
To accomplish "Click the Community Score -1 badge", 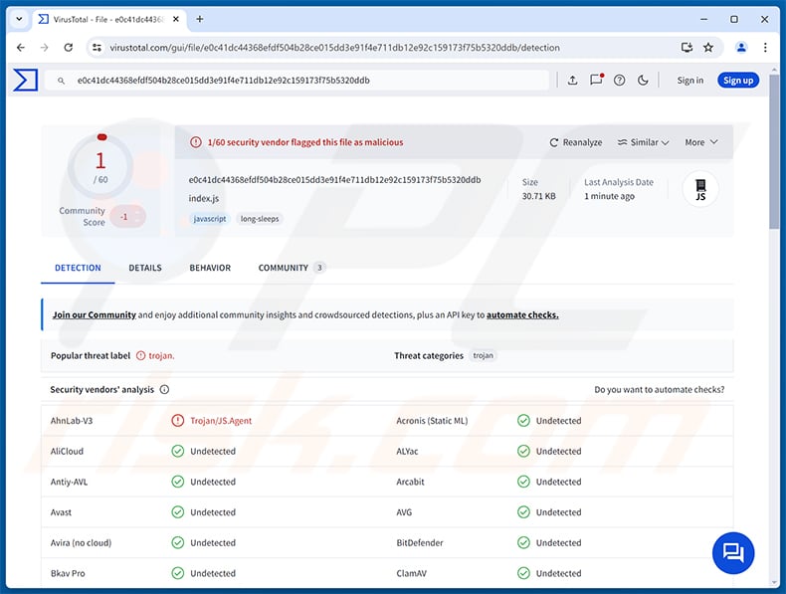I will 127,217.
